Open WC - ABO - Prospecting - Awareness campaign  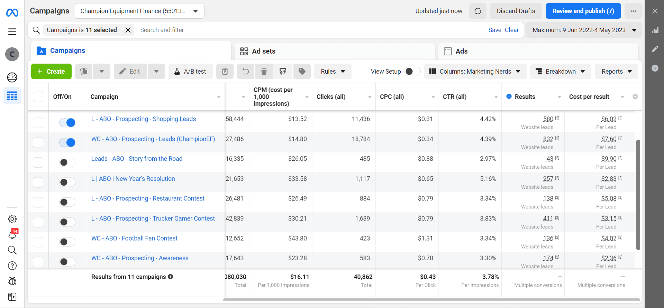140,258
